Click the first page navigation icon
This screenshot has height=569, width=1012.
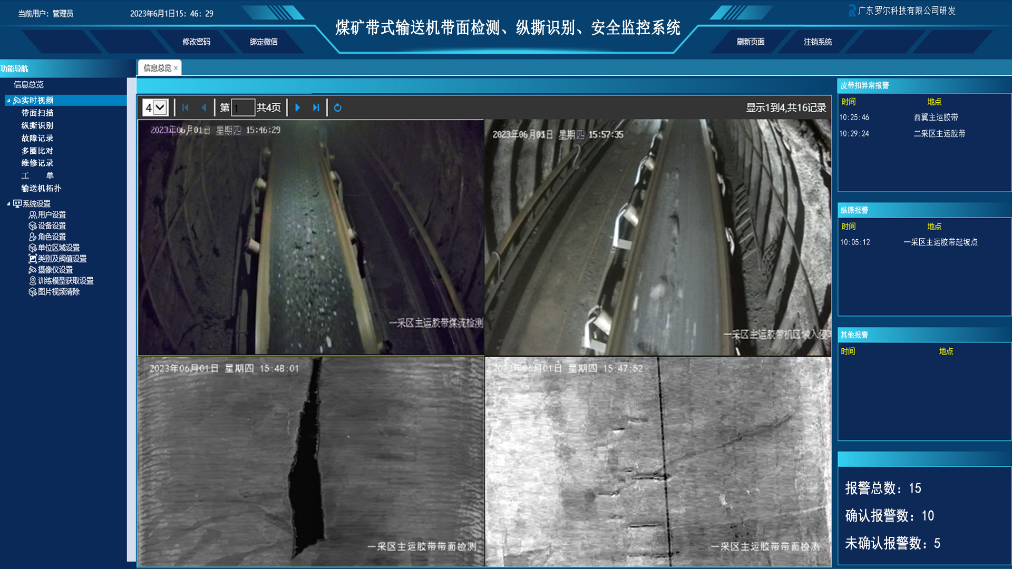[x=186, y=107]
